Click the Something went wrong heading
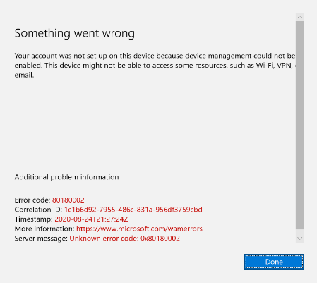 (x=75, y=33)
